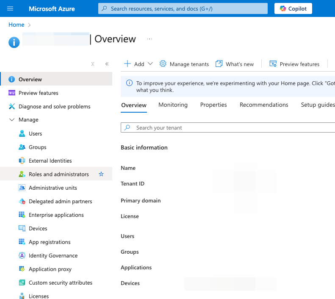335x299 pixels.
Task: Click the Manage tenants gear icon
Action: pos(163,64)
